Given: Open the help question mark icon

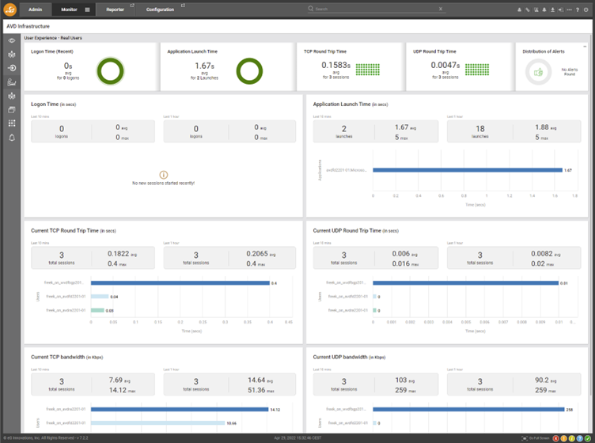Looking at the screenshot, I should (x=578, y=9).
